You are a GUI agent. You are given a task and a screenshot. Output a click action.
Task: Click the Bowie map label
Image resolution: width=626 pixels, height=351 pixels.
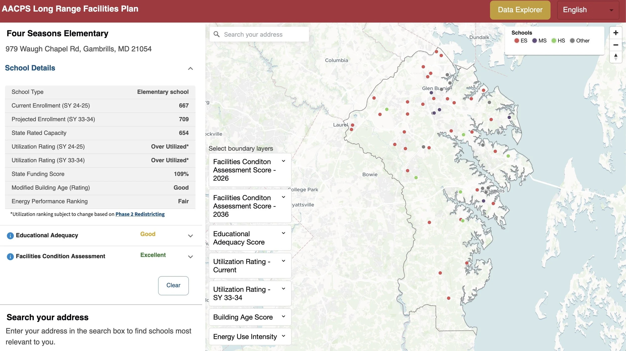tap(370, 174)
